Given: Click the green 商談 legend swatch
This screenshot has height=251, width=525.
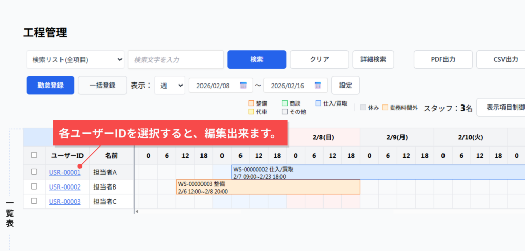Looking at the screenshot, I should tap(285, 103).
